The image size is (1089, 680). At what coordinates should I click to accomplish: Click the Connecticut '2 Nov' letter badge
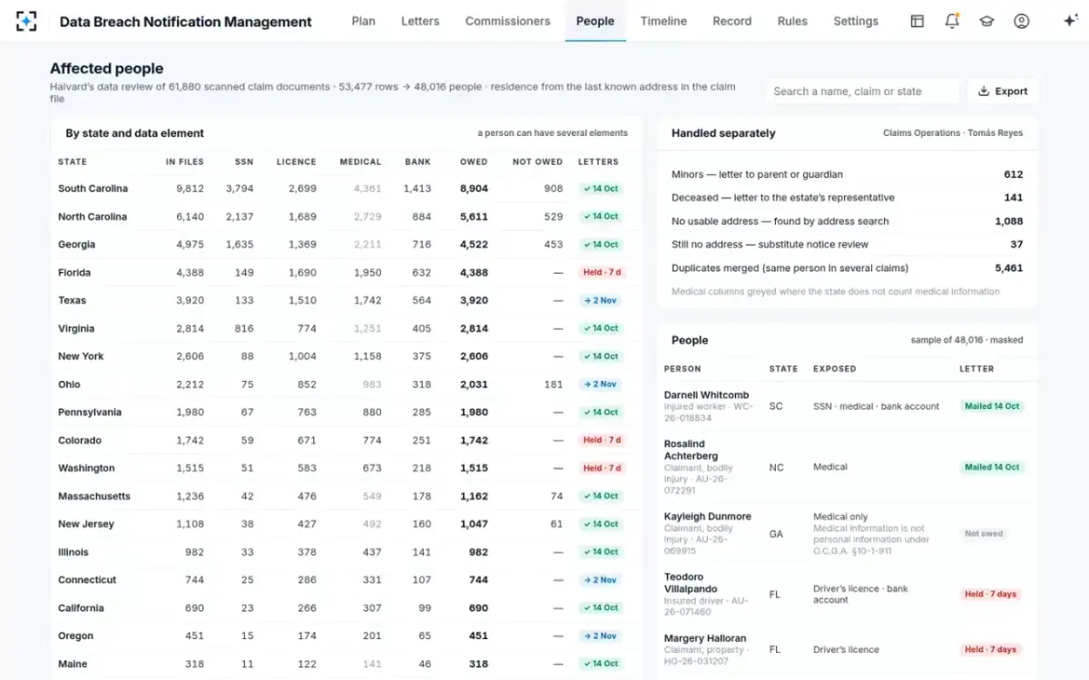(601, 579)
